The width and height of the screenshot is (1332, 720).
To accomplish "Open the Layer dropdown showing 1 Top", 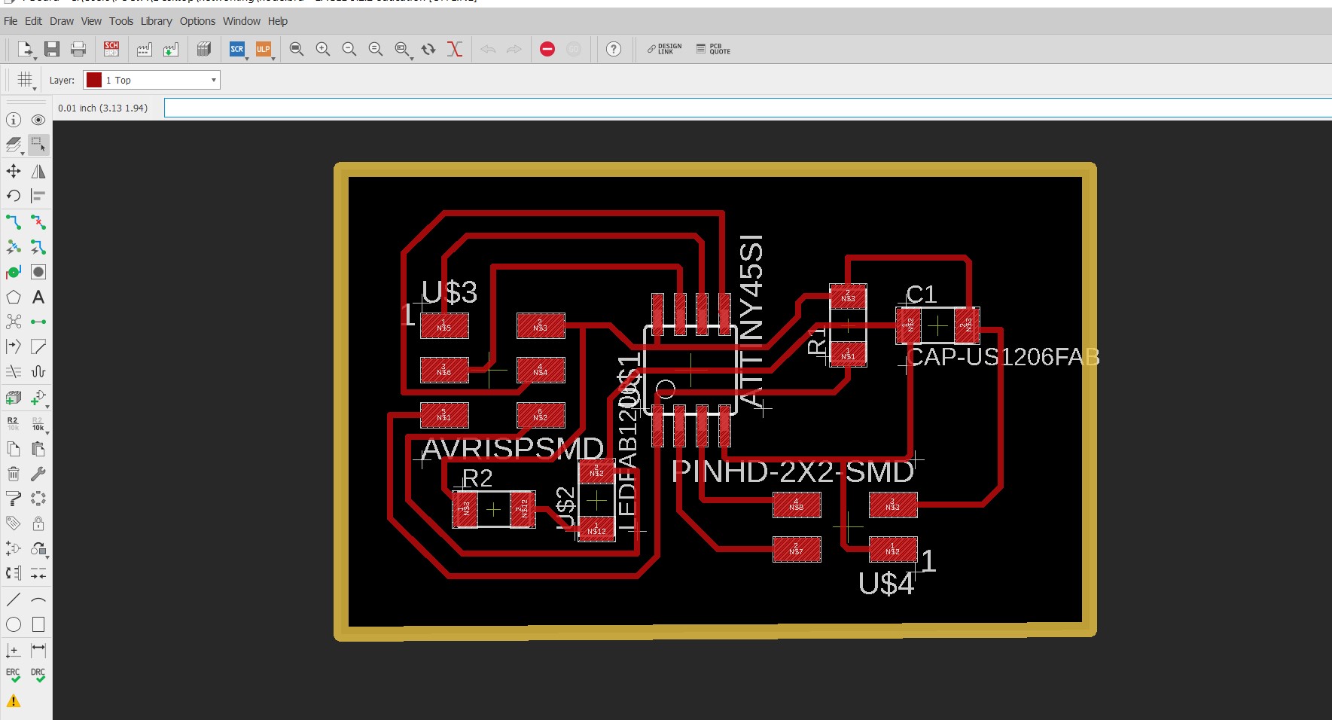I will (x=151, y=80).
